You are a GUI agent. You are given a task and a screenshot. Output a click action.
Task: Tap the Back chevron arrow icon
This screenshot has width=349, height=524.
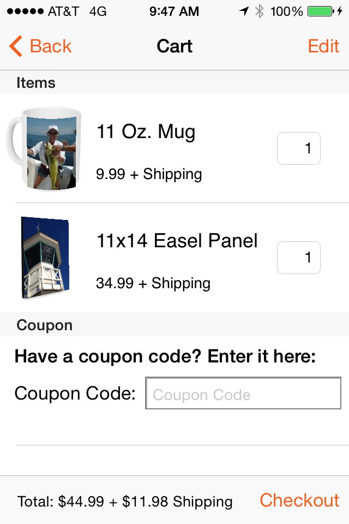click(16, 46)
